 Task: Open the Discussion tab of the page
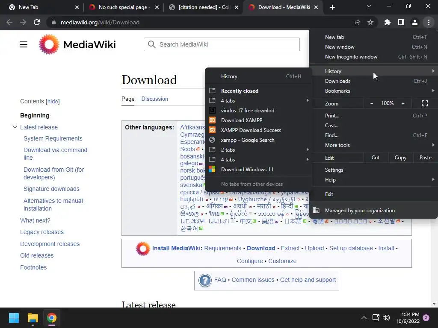click(154, 99)
